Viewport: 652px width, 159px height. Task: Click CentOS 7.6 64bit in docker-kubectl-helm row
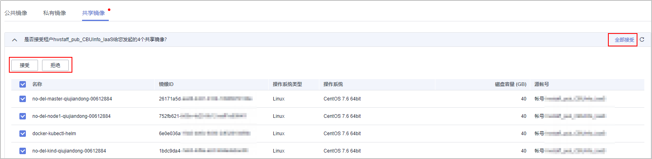(342, 134)
